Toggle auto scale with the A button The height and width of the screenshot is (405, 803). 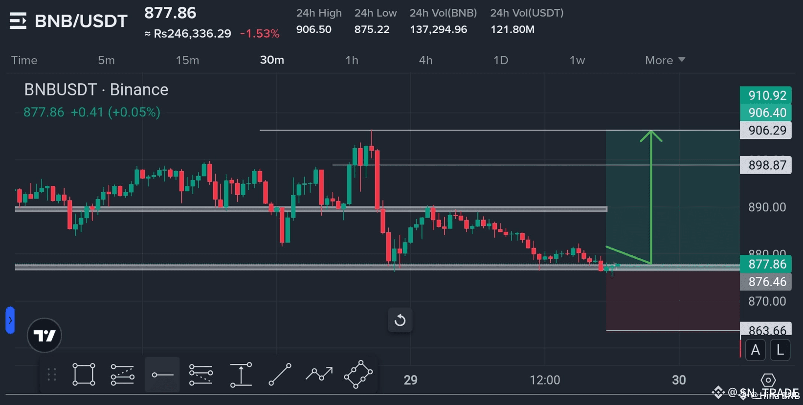pyautogui.click(x=756, y=350)
